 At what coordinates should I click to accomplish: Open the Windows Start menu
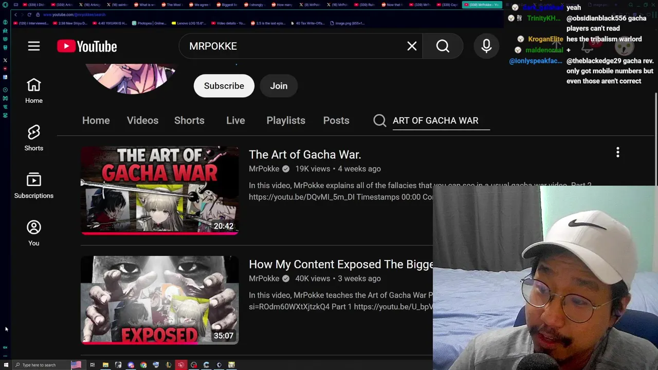pyautogui.click(x=6, y=365)
